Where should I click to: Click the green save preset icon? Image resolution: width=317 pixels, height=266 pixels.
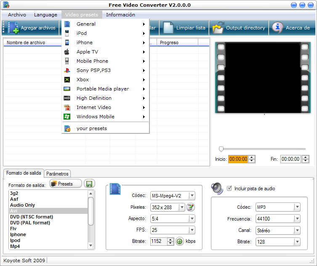89,184
